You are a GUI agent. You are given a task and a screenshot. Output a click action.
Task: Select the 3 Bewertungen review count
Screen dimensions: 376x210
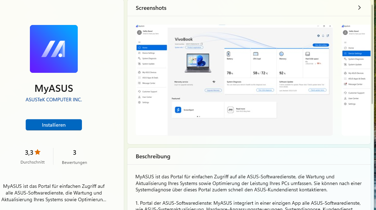pos(74,157)
